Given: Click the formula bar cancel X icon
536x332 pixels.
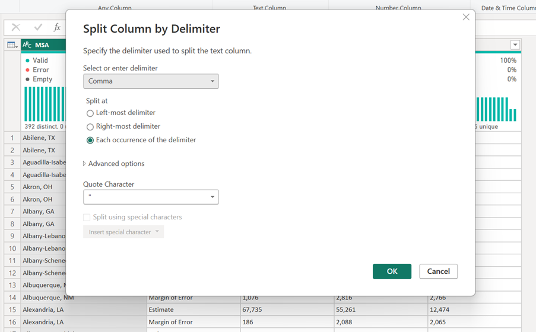Looking at the screenshot, I should pyautogui.click(x=15, y=27).
